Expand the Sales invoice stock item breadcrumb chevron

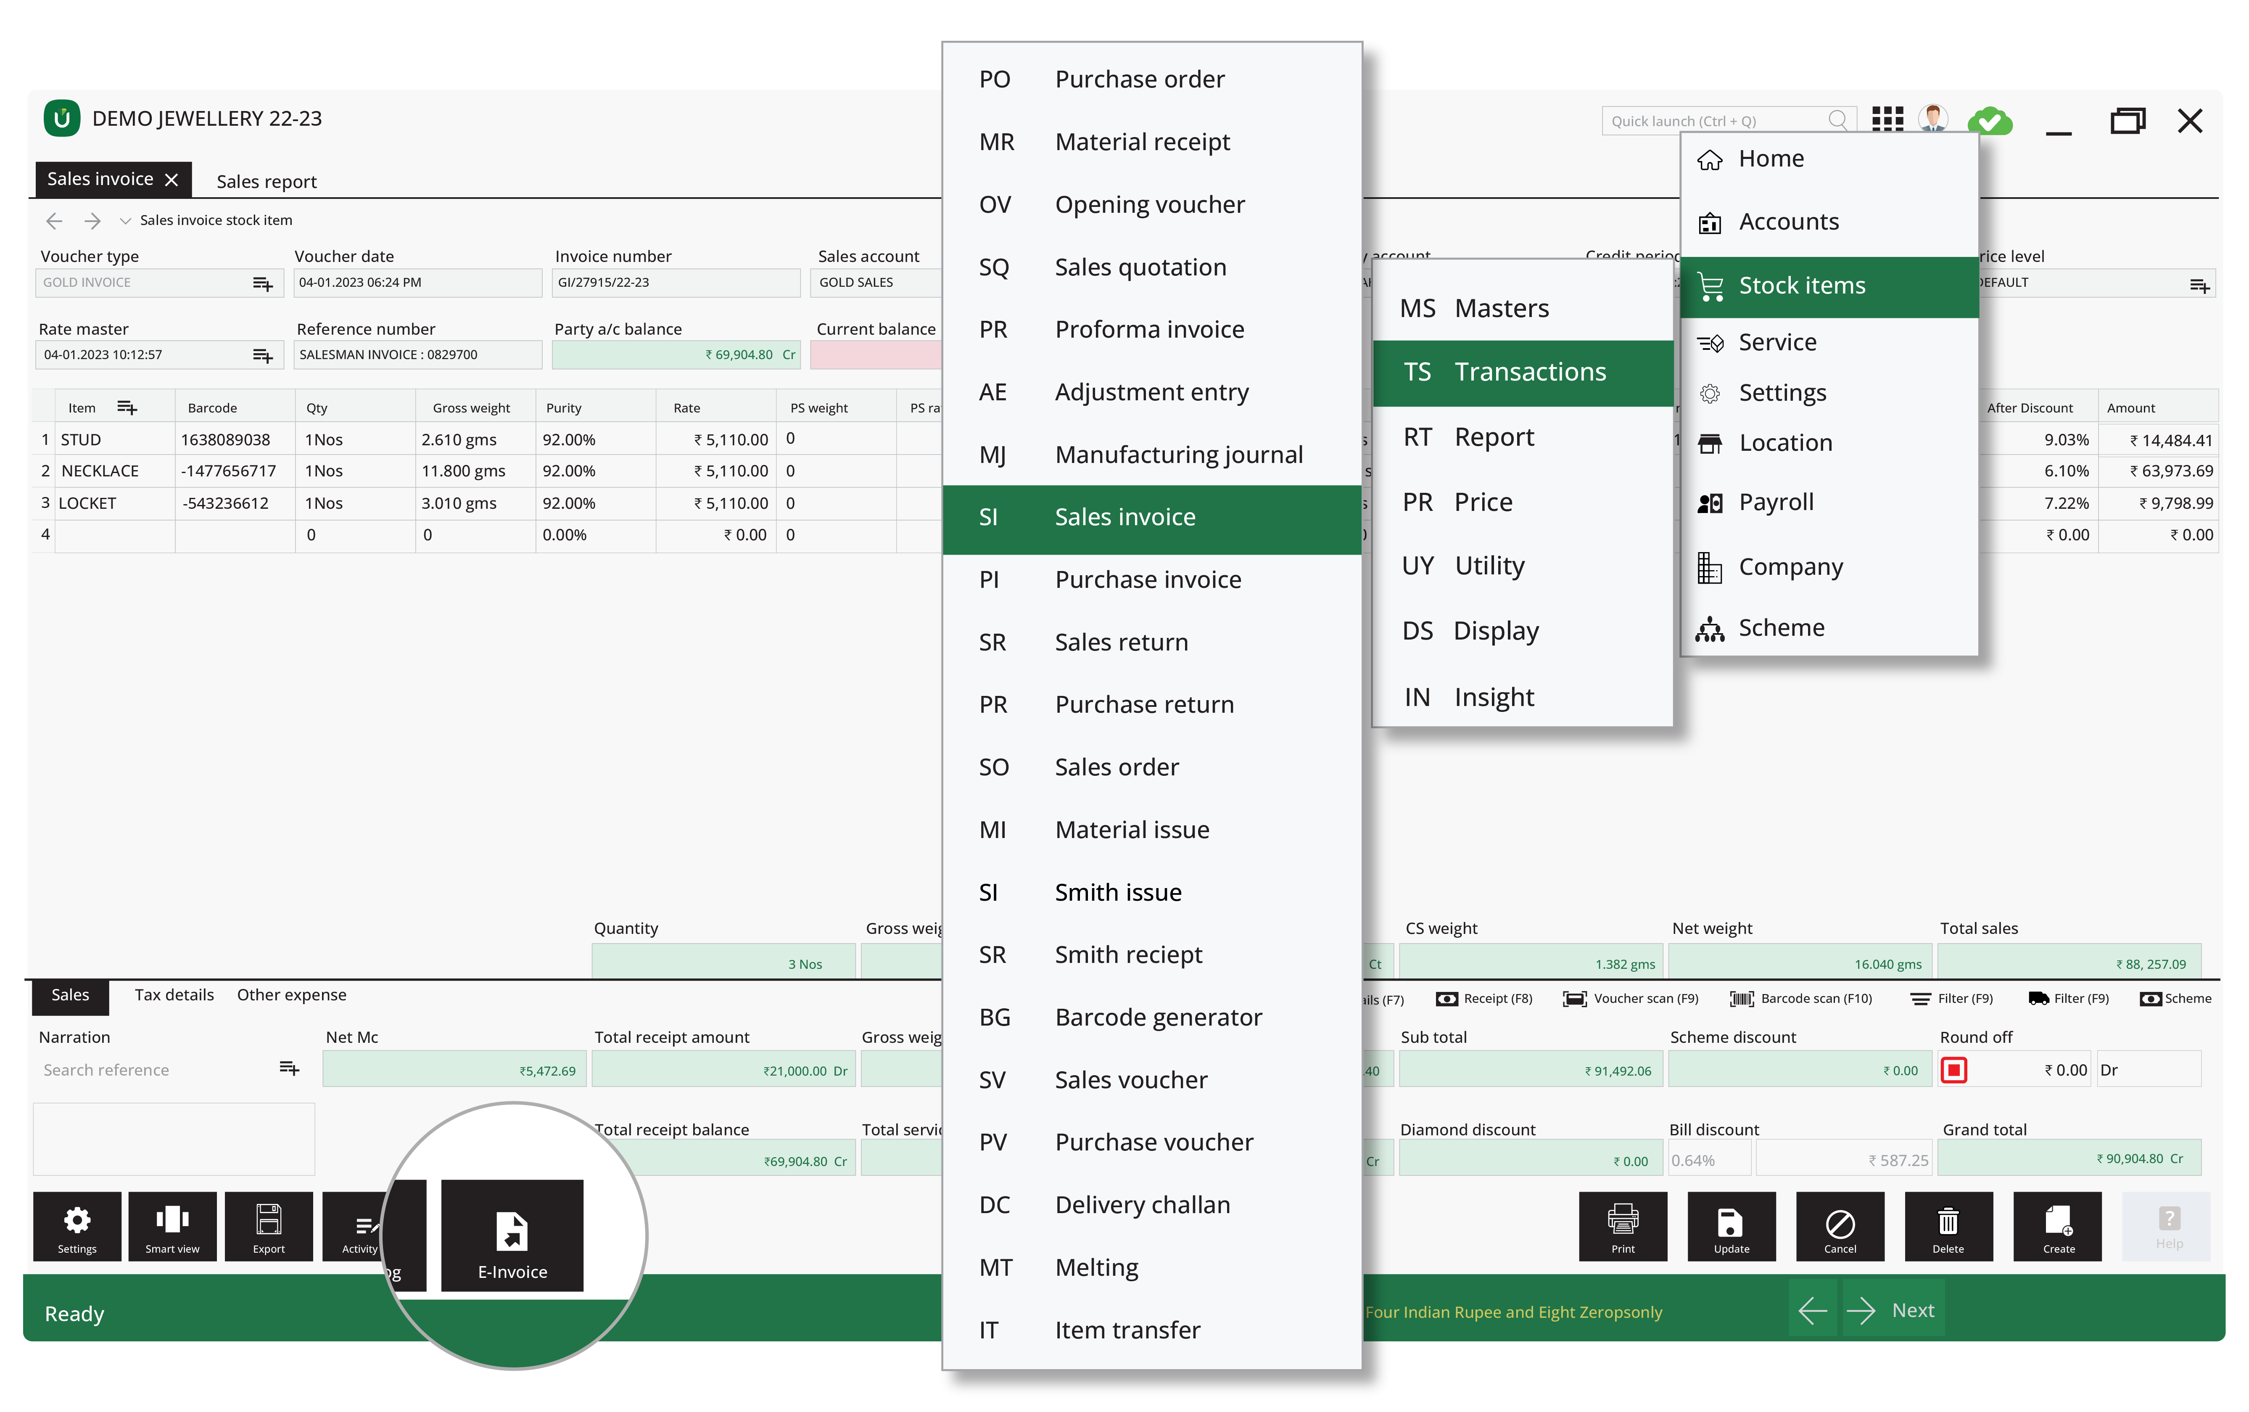coord(125,221)
